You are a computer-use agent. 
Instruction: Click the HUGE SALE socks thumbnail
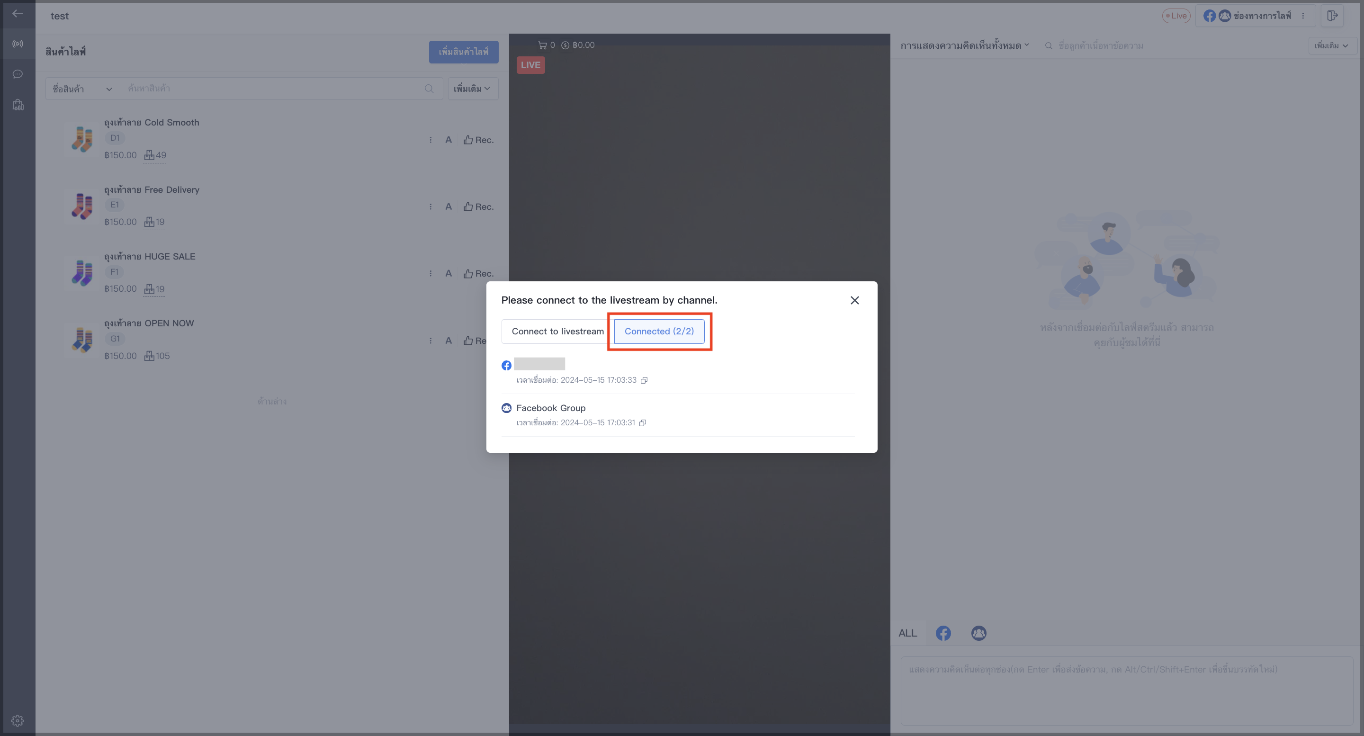pos(82,273)
